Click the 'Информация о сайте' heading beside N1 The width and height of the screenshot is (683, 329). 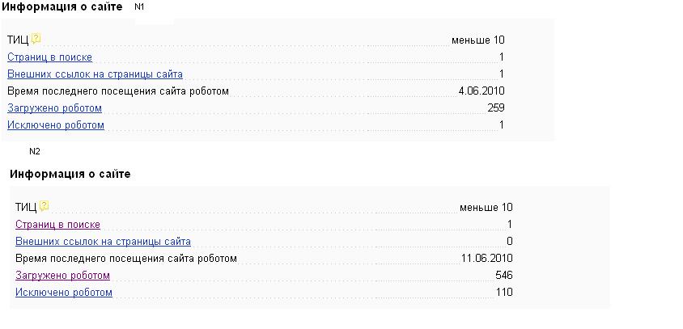tap(62, 7)
